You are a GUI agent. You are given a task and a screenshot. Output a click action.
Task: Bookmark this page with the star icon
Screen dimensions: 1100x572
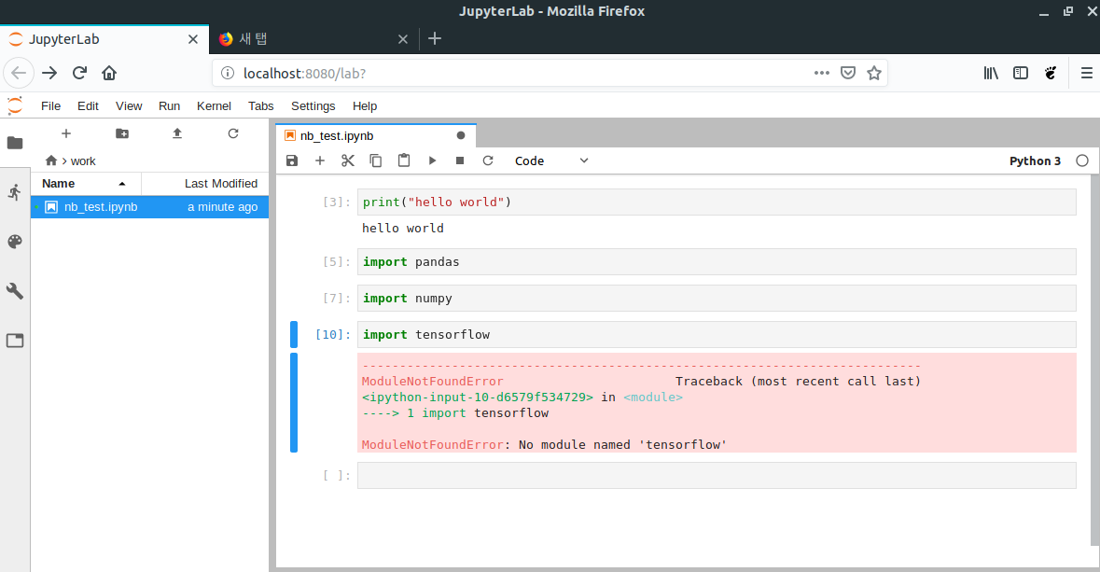coord(874,73)
